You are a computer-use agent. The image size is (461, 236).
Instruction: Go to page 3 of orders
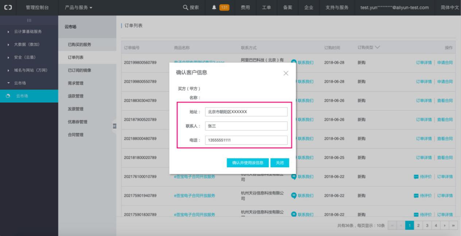(427, 225)
